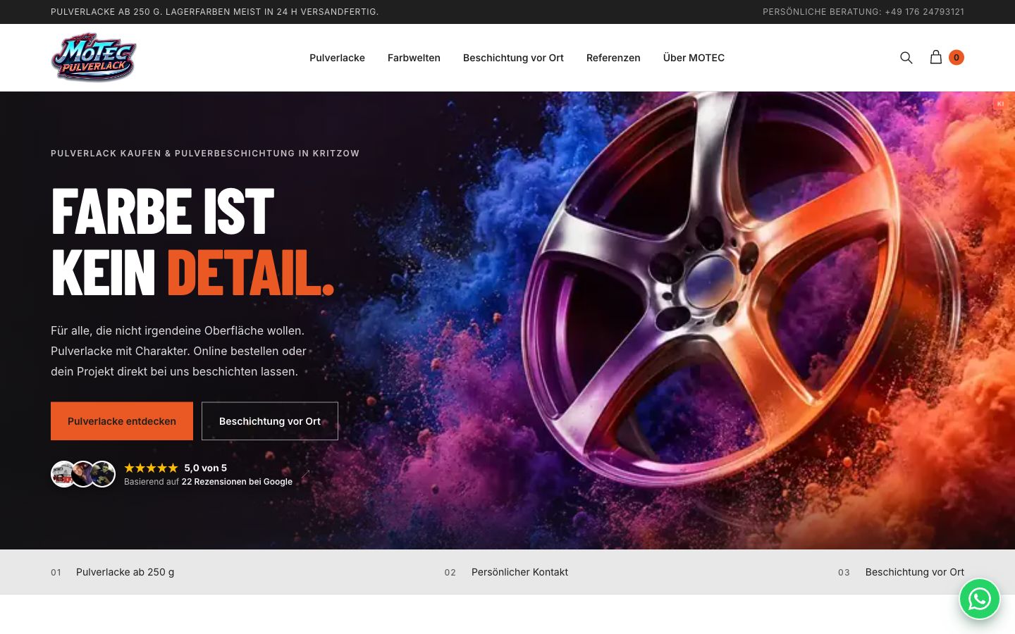Viewport: 1015px width, 634px height.
Task: Open the Pulverlacke menu item
Action: 337,58
